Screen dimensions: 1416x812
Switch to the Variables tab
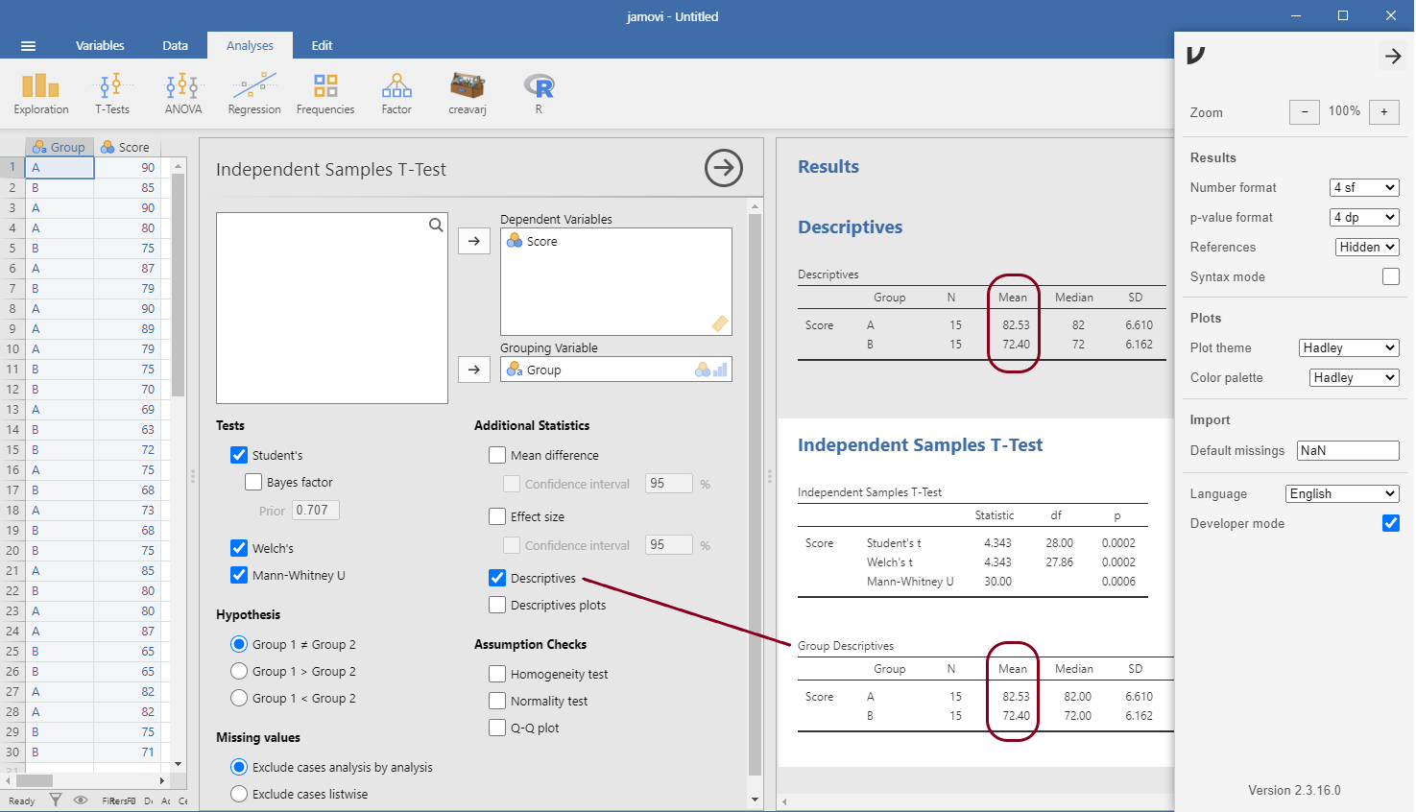pos(100,45)
